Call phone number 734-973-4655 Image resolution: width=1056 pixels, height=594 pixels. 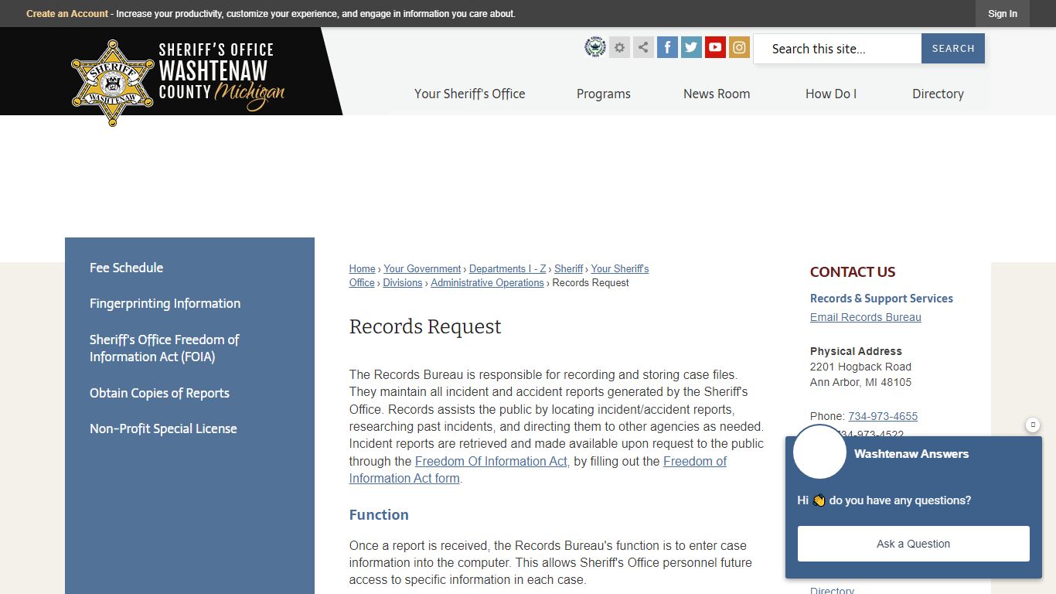[x=883, y=416]
